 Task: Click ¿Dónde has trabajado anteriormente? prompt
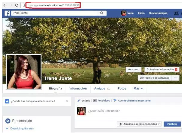pos(33,101)
